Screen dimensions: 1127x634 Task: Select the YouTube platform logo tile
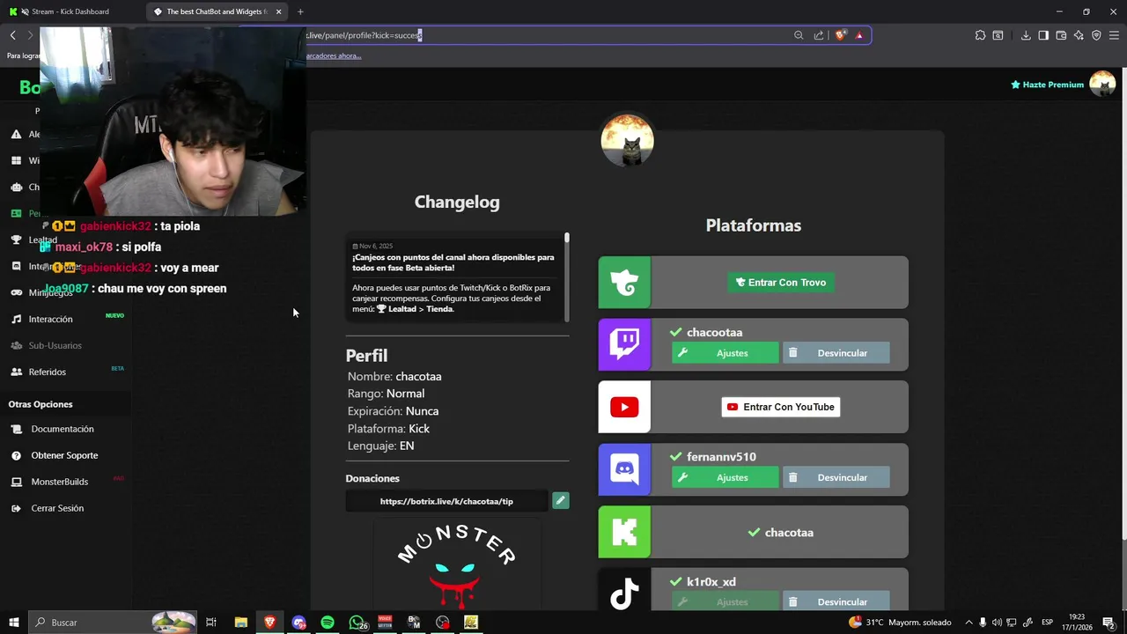click(624, 407)
